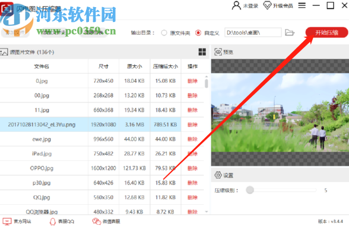Open the hamburger main menu
Screen dimensions: 349x226
tap(302, 5)
